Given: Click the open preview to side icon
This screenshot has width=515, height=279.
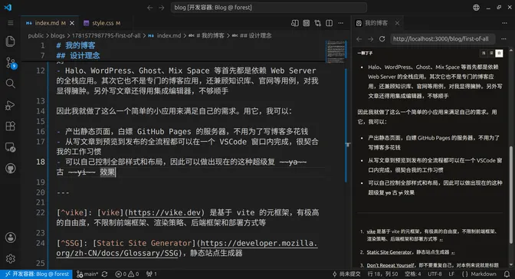Looking at the screenshot, I should pos(294,23).
